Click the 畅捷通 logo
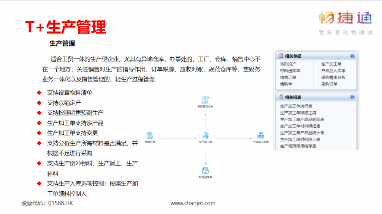Screen dimensions: 382x214 (x=345, y=19)
